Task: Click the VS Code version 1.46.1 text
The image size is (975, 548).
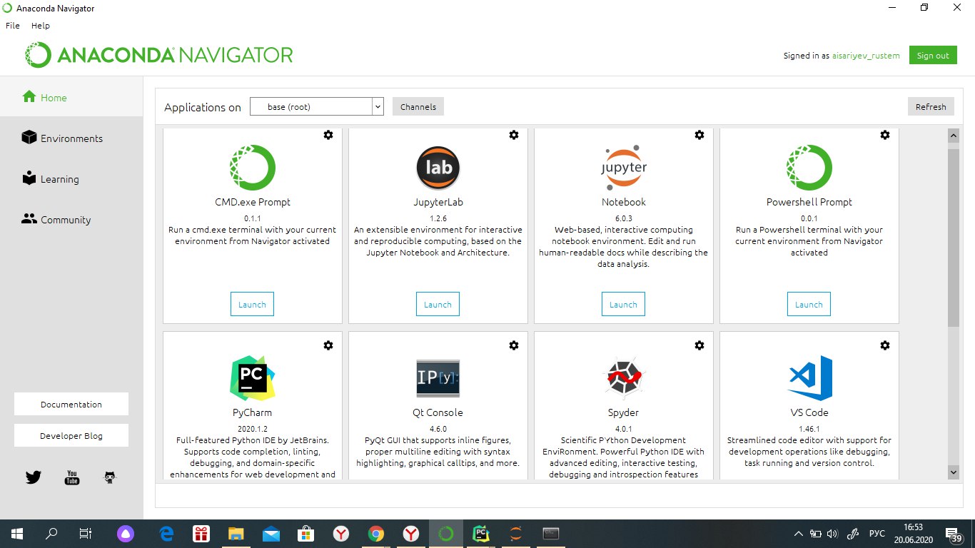Action: coord(809,429)
